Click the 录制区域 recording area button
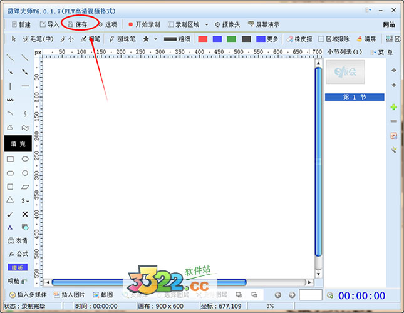Screen dimensions: 404x313 click(184, 24)
